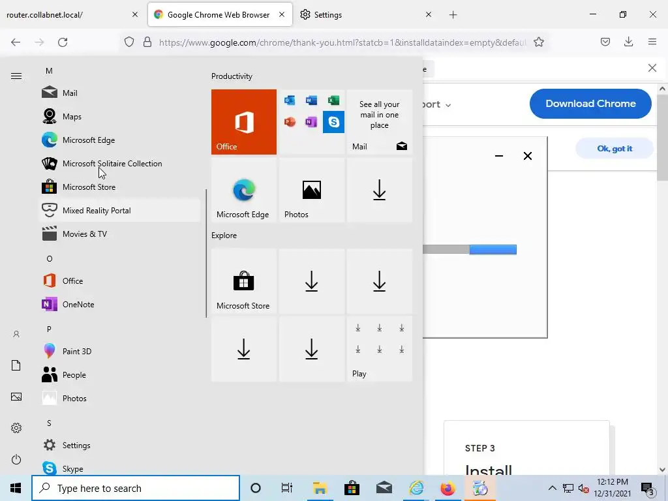Go back in browser history
668x501 pixels.
16,42
